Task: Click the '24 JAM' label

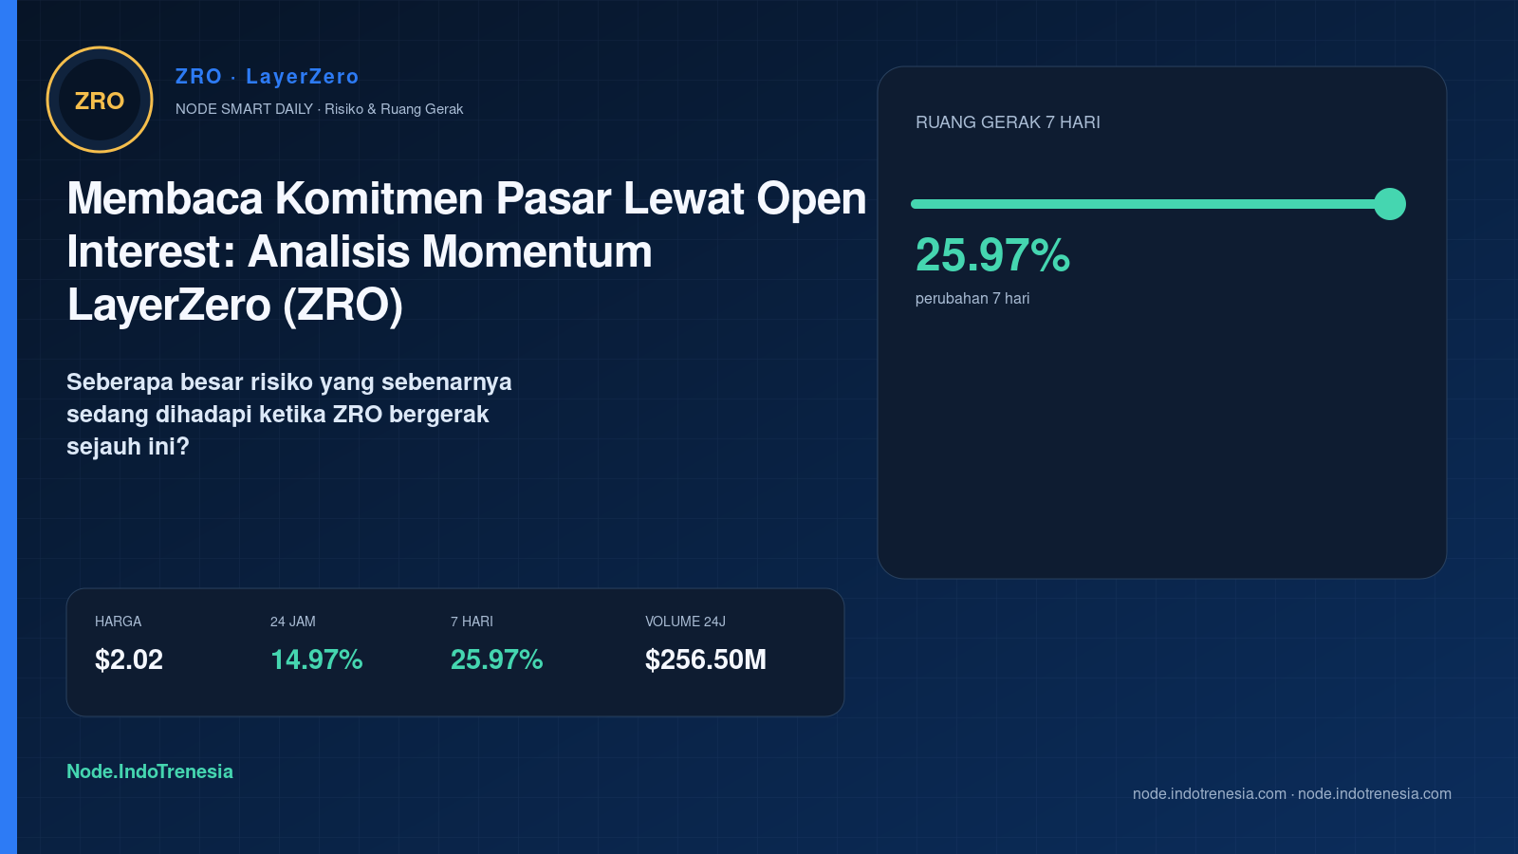Action: coord(293,622)
